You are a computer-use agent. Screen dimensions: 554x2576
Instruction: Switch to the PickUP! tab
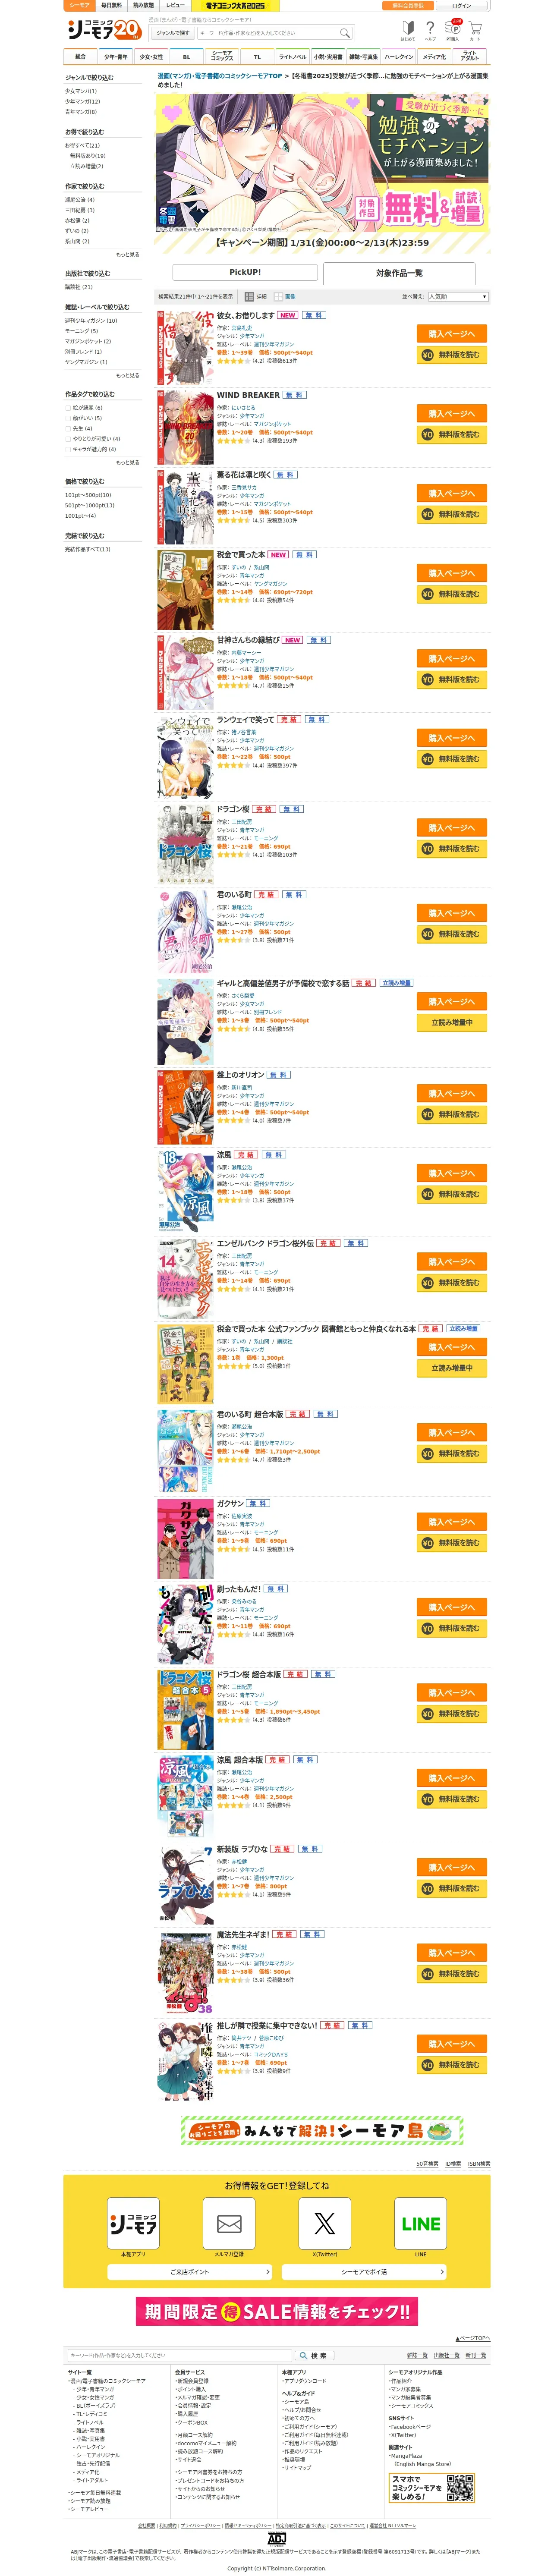(245, 272)
